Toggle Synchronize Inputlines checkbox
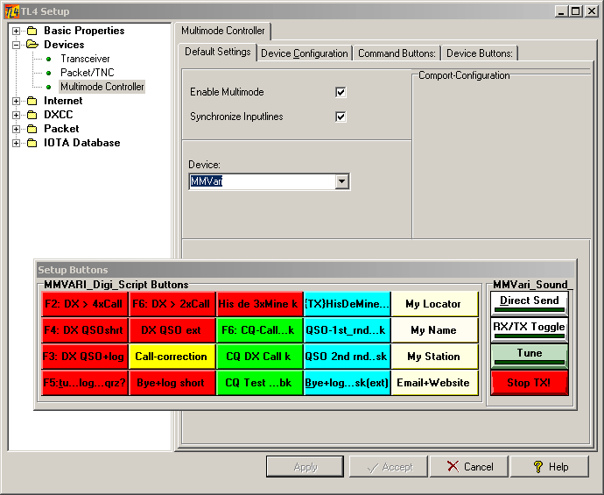 (x=341, y=117)
